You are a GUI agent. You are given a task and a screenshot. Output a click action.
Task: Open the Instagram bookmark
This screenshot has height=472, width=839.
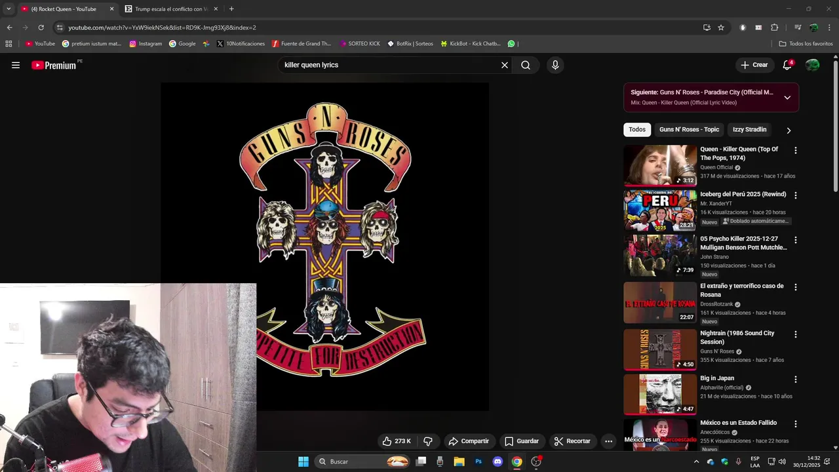146,44
